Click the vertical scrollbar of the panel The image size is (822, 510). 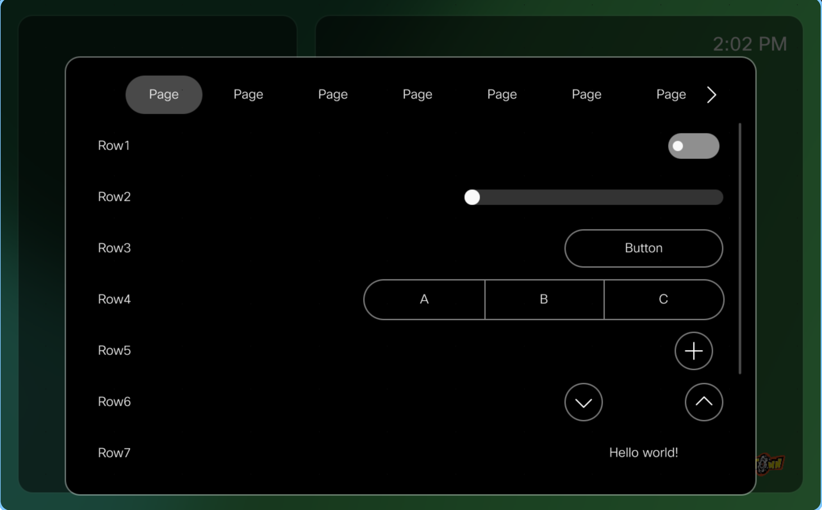(740, 248)
